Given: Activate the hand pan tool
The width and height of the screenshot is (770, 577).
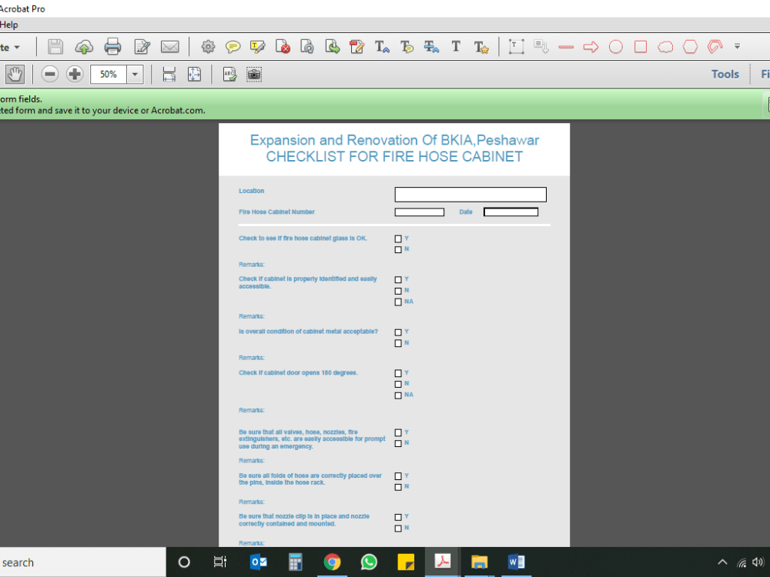Looking at the screenshot, I should coord(15,74).
